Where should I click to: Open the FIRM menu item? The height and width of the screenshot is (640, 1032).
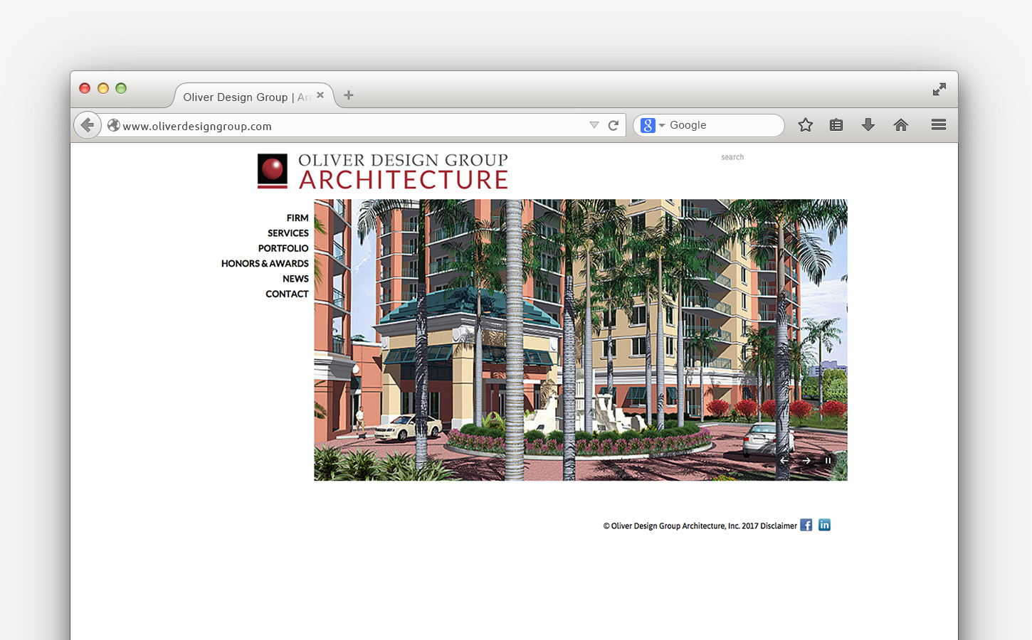pos(298,218)
